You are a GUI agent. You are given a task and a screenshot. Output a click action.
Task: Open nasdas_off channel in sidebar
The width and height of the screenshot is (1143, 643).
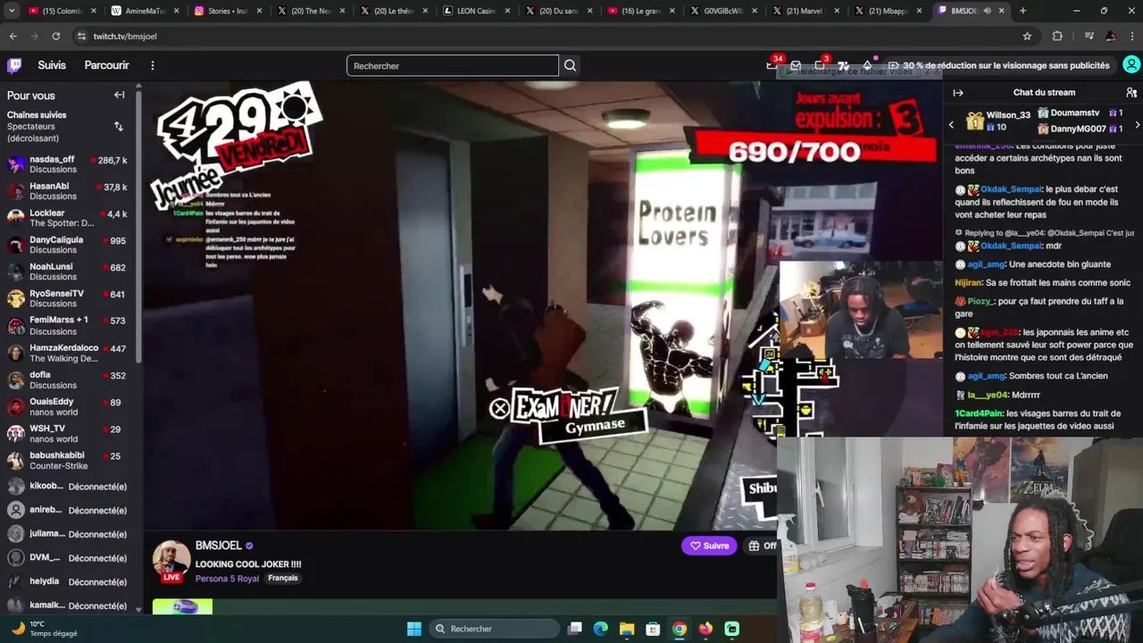(68, 164)
